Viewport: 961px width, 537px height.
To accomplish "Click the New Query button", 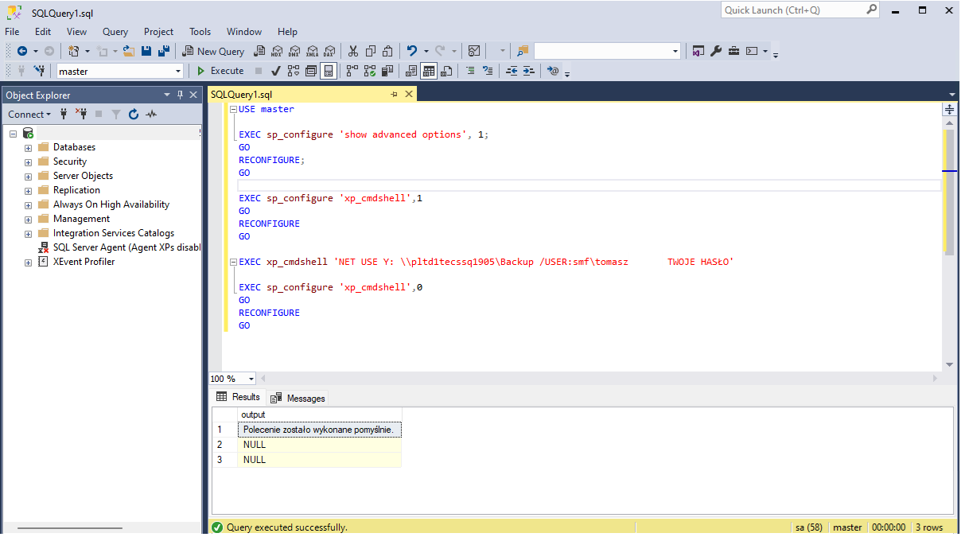I will pyautogui.click(x=212, y=51).
